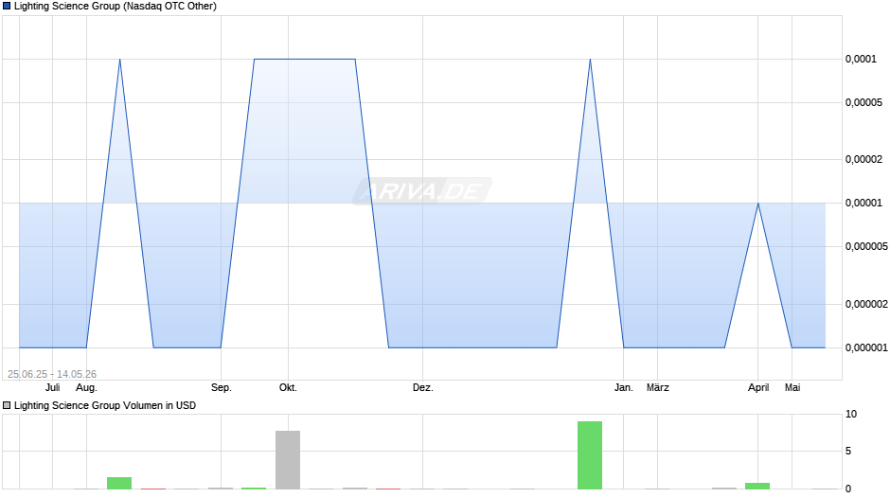Click the 'Jan.' axis label
The image size is (890, 498).
click(x=624, y=388)
